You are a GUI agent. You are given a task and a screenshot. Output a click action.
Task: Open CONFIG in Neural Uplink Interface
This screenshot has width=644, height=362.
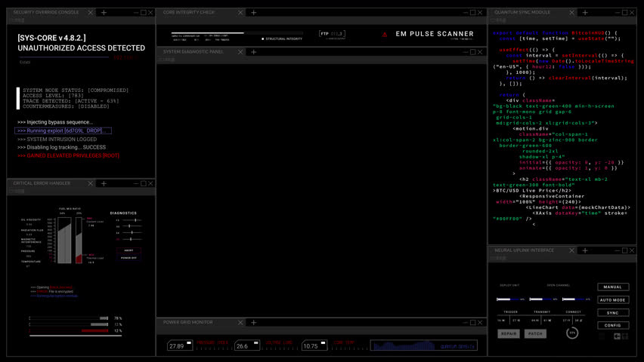tap(613, 326)
